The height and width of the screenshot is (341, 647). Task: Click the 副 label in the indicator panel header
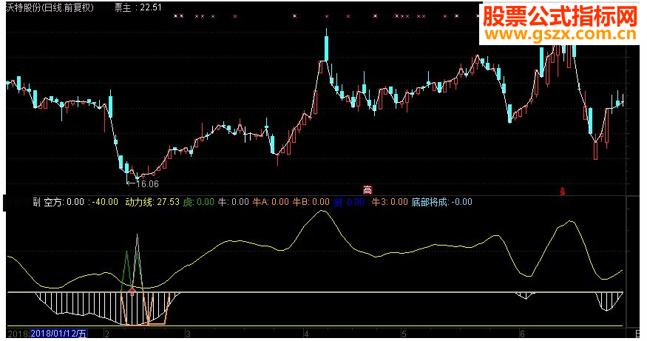pyautogui.click(x=36, y=202)
